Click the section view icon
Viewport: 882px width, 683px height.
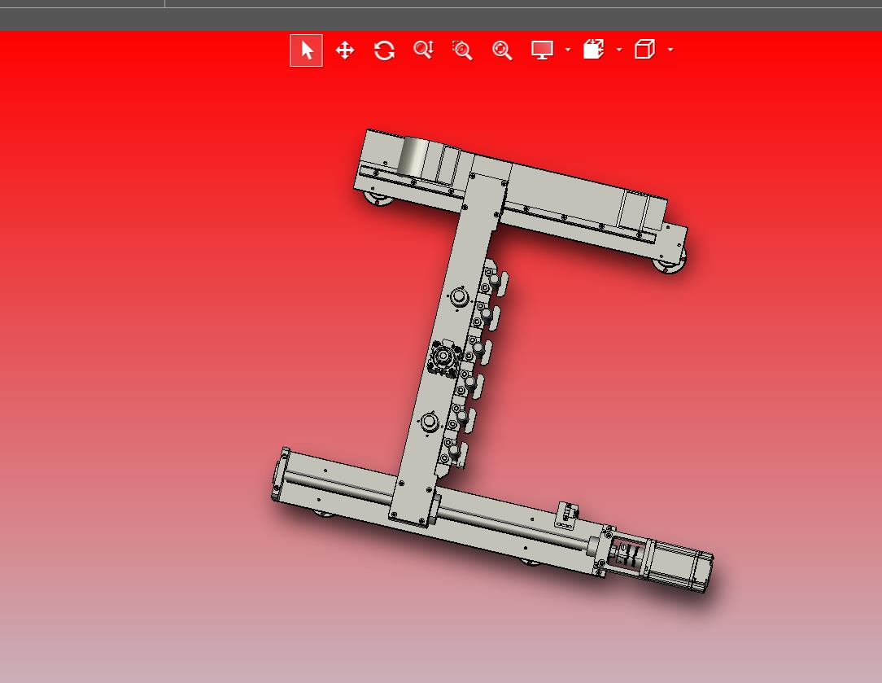[x=593, y=50]
